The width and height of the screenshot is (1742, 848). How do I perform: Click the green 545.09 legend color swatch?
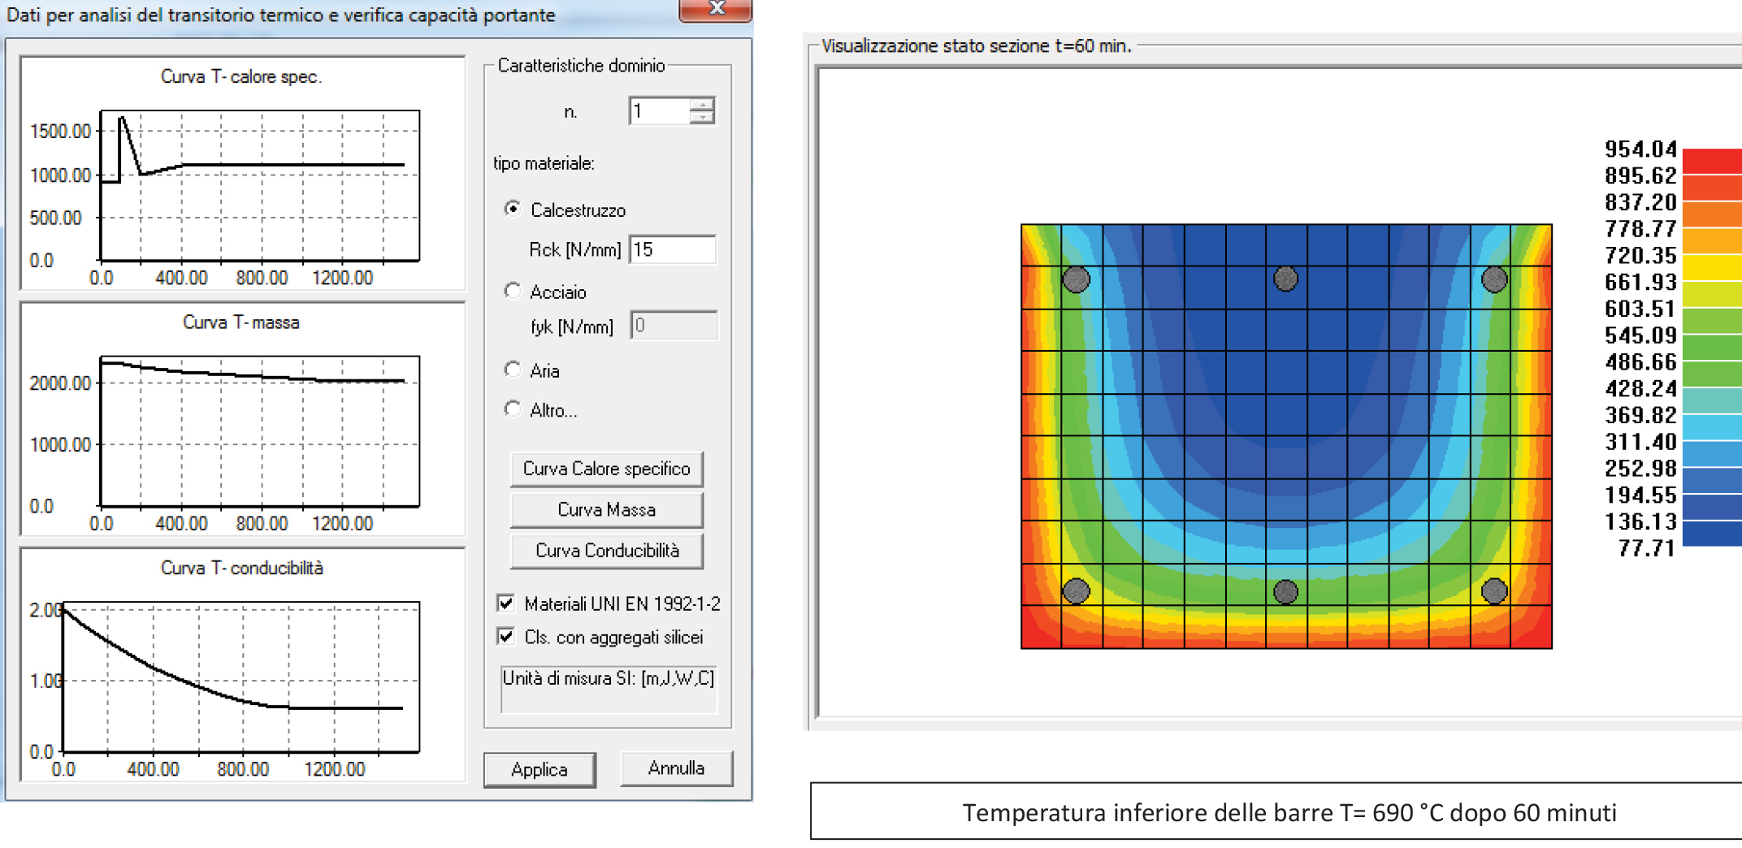point(1713,347)
